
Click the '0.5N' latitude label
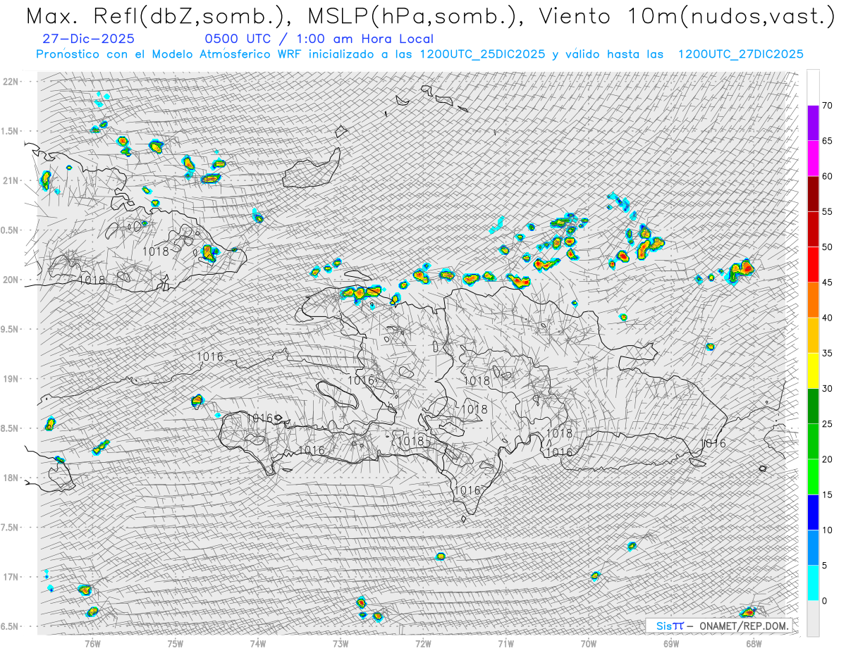(9, 230)
